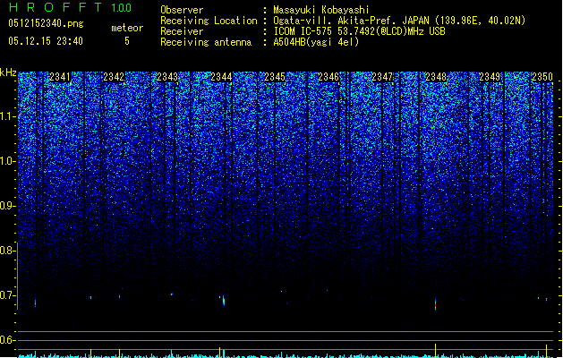
Task: Click the 2348 time marker
Action: [x=436, y=77]
